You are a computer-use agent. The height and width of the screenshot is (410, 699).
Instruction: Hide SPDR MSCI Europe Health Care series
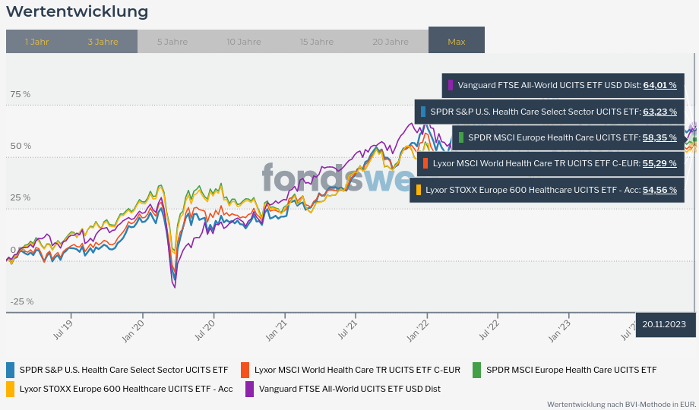pyautogui.click(x=571, y=370)
